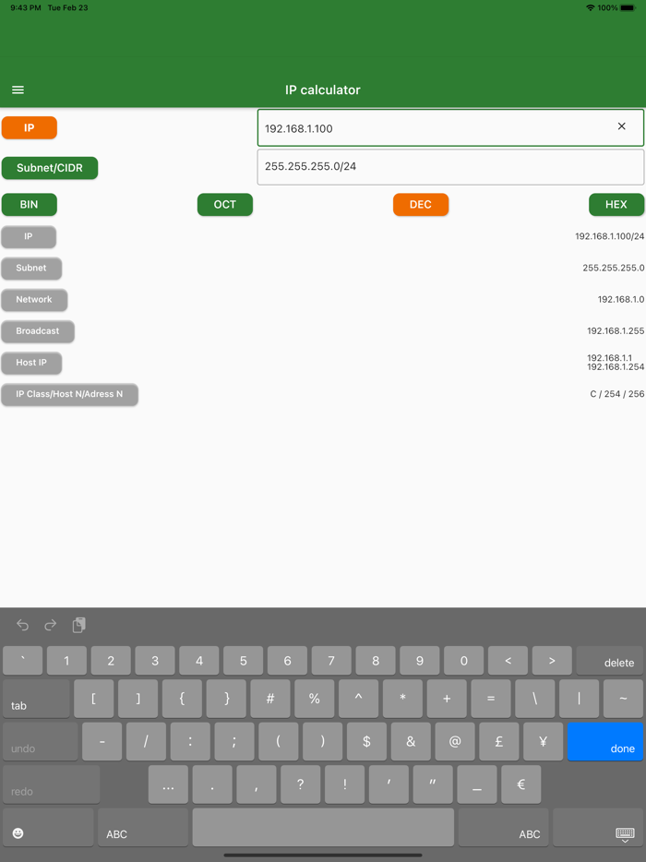Tap the delete key
This screenshot has width=646, height=862.
pyautogui.click(x=610, y=660)
